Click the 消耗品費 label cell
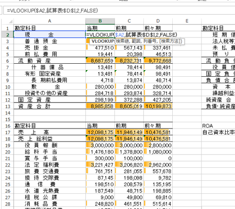 coord(50,204)
